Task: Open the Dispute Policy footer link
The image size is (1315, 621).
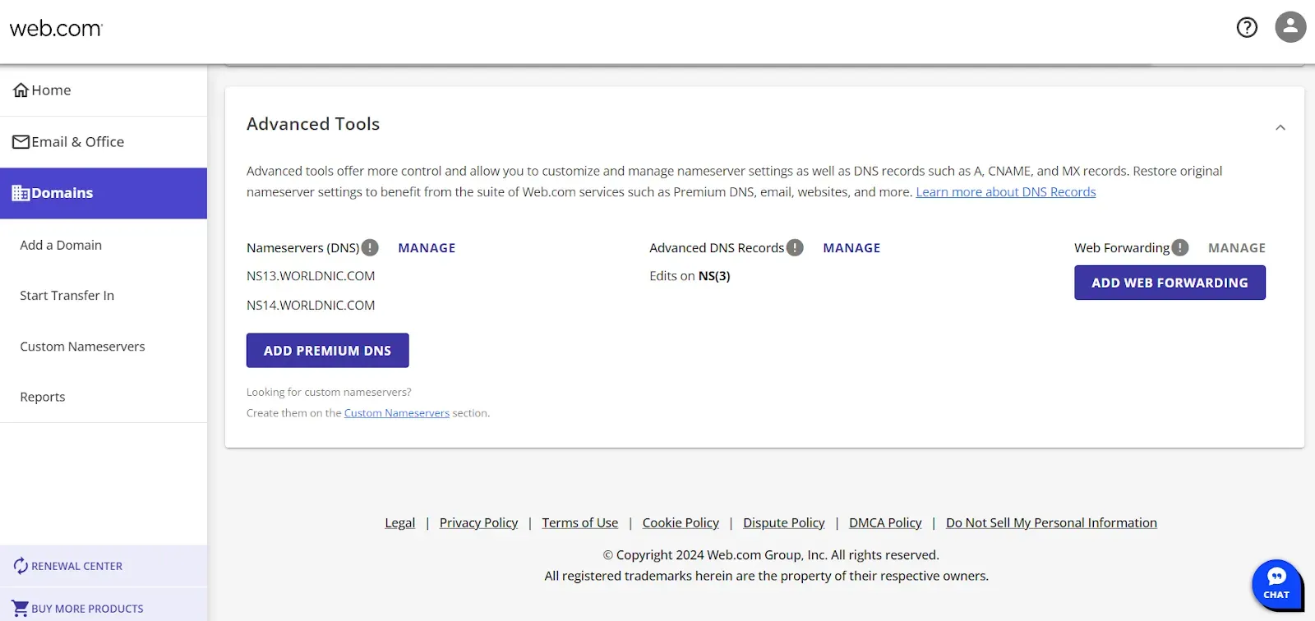Action: point(784,523)
